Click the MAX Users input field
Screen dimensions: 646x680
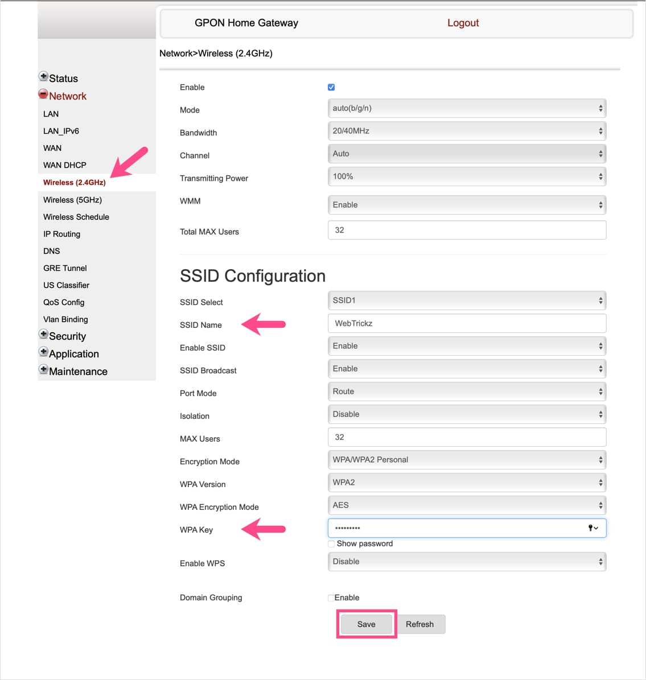point(467,437)
